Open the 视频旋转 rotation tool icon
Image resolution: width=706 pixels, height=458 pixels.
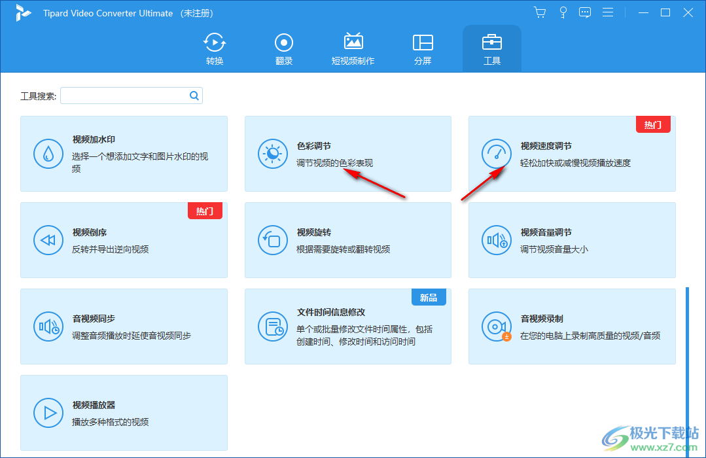(x=272, y=240)
